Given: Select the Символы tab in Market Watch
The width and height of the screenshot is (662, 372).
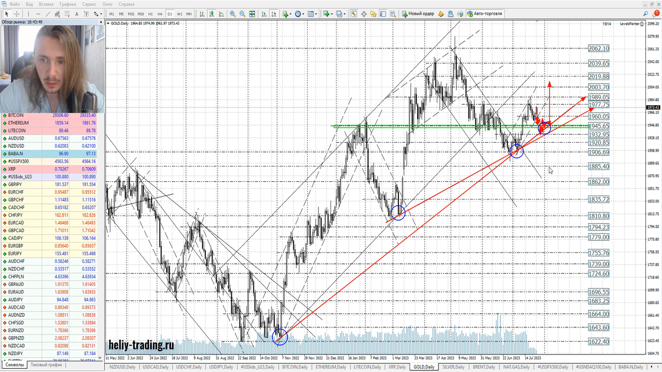Looking at the screenshot, I should 13,365.
